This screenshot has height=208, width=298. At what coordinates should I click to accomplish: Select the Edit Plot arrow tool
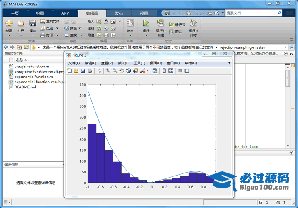(x=99, y=71)
